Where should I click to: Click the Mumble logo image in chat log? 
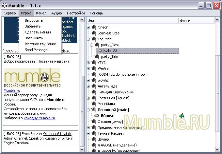pyautogui.click(x=32, y=78)
